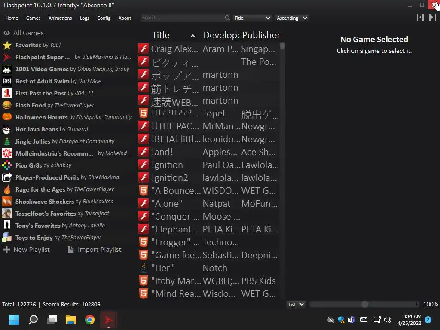The image size is (440, 330).
Task: Click into the Search input field
Action: (182, 18)
